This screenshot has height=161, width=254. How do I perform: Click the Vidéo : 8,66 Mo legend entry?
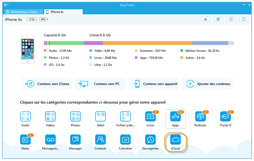(x=102, y=51)
